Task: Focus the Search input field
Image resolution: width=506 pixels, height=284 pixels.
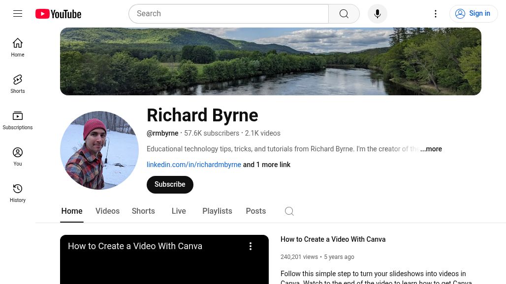Action: pyautogui.click(x=229, y=14)
